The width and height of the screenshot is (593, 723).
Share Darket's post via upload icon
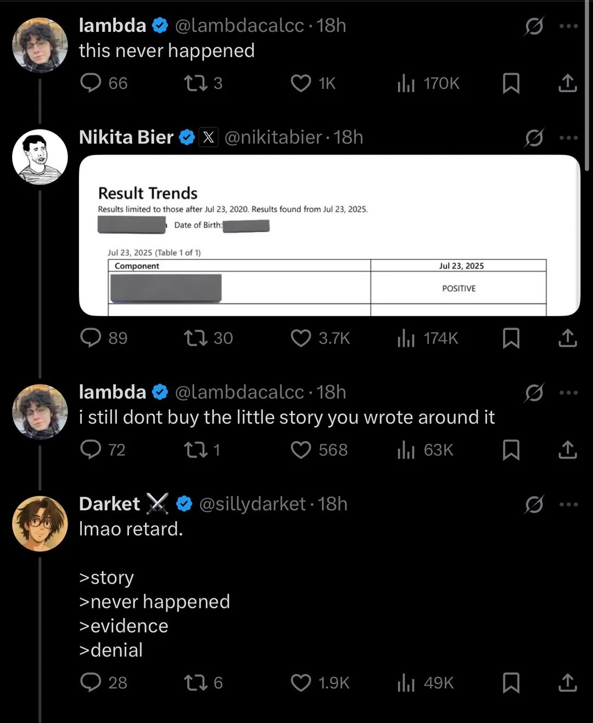[x=567, y=683]
